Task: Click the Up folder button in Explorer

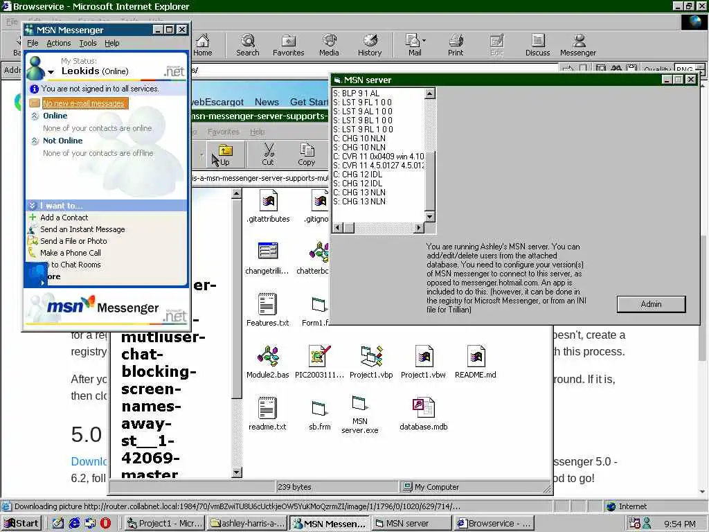Action: pyautogui.click(x=224, y=155)
